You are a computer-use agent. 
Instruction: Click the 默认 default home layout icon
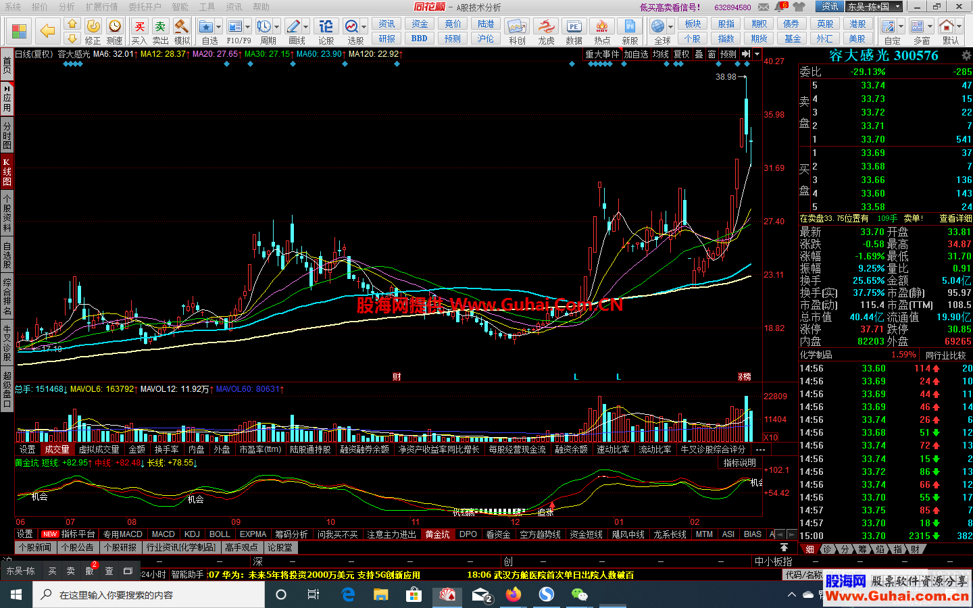[947, 26]
